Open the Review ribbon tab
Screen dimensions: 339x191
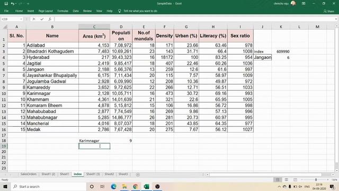[x=87, y=11]
